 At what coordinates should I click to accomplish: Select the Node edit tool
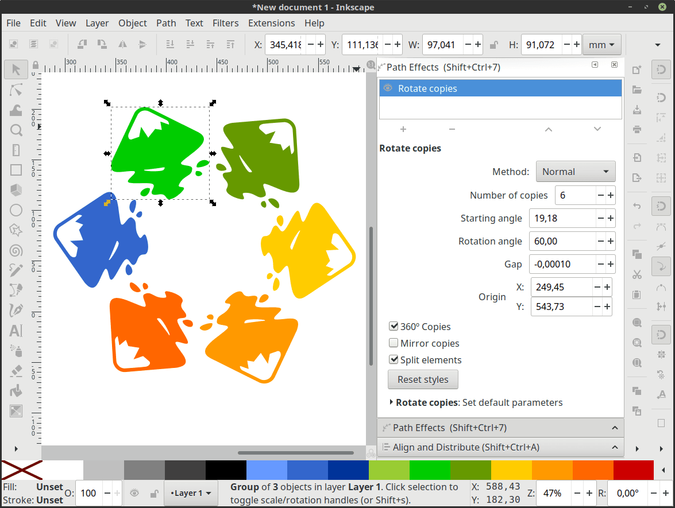[16, 90]
